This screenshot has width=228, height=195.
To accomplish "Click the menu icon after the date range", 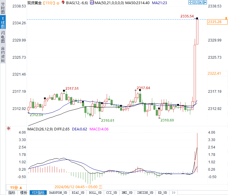I will (100, 187).
